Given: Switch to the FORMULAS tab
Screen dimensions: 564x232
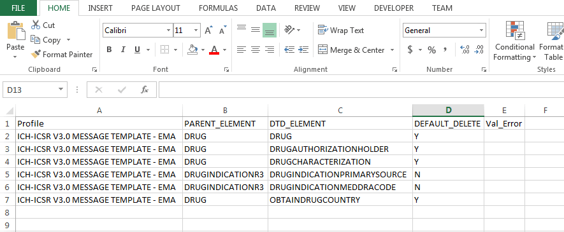Looking at the screenshot, I should [219, 8].
